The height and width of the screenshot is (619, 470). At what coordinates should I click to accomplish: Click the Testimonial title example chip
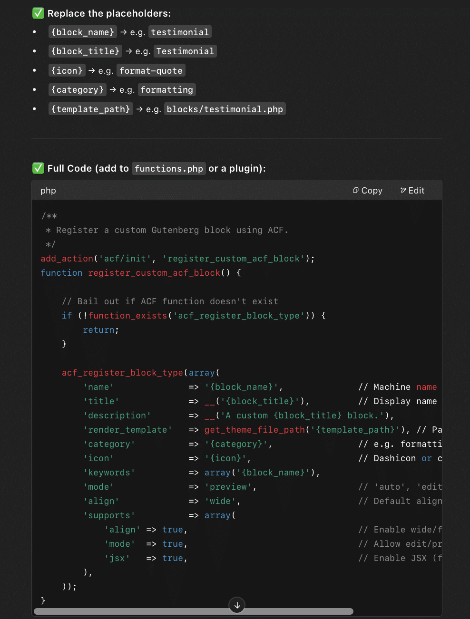185,51
